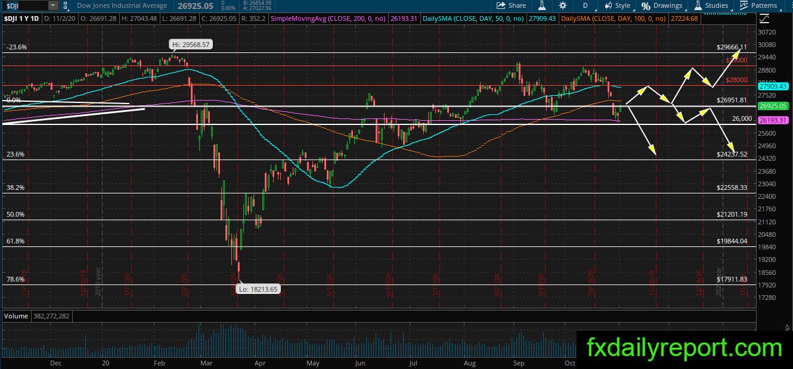Open the Style menu
The width and height of the screenshot is (793, 369).
pyautogui.click(x=617, y=5)
